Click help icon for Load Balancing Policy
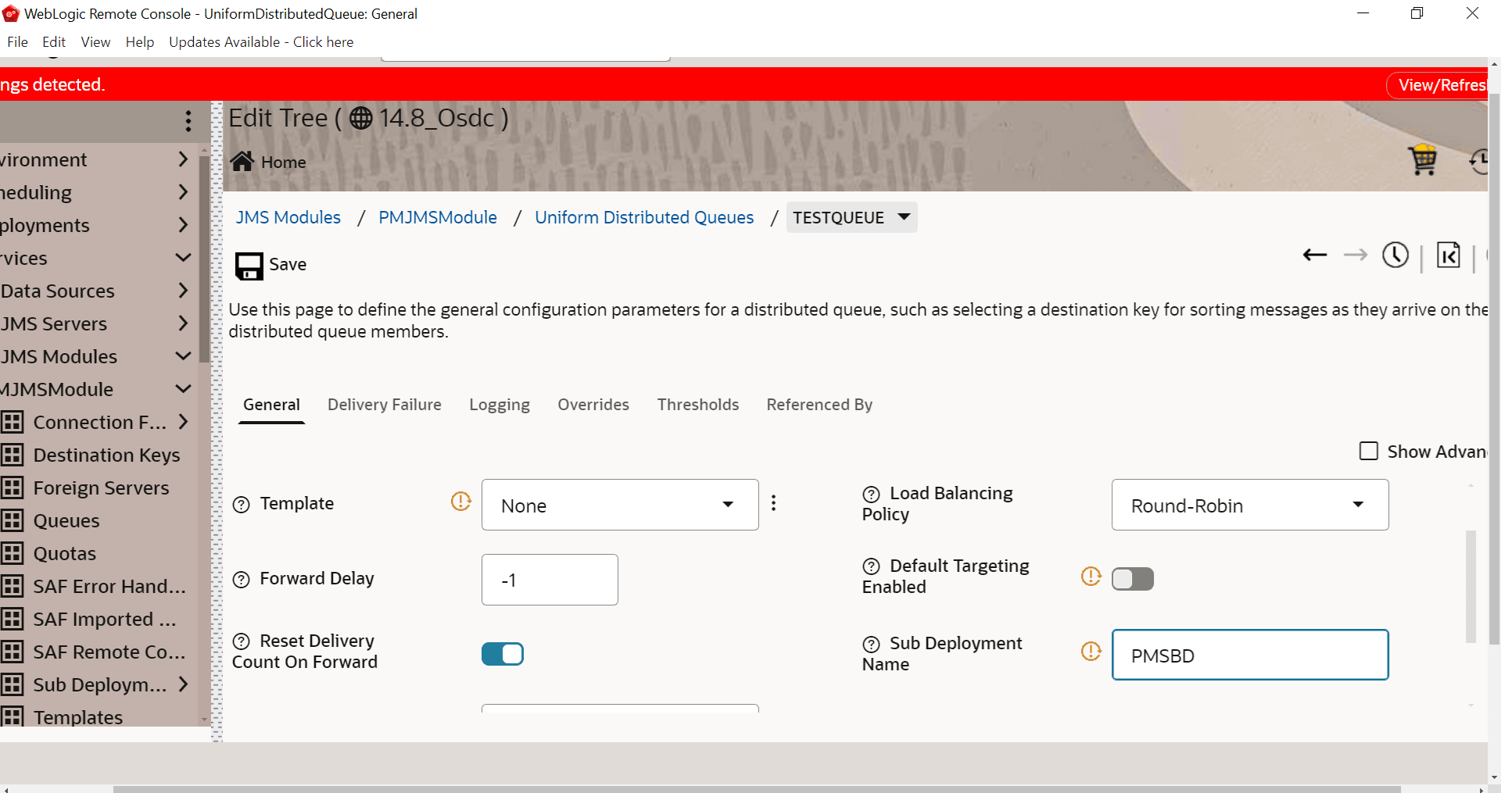Viewport: 1501px width, 793px height. click(871, 495)
